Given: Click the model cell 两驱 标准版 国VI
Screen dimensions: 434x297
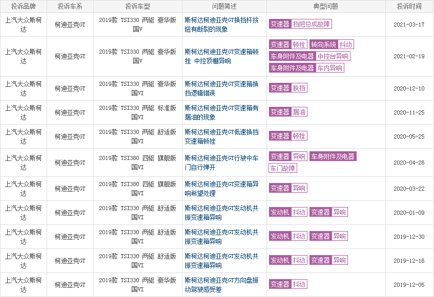Looking at the screenshot, I should [x=137, y=112].
